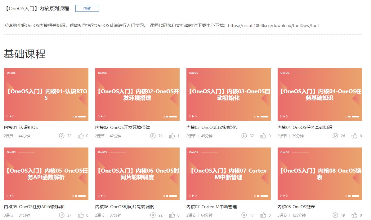Screen dimensions: 371x220
Task: Open the 内核01-认识RTOS course thumbnail
Action: pyautogui.click(x=46, y=95)
